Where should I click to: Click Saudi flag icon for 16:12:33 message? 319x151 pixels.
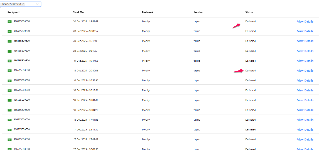pyautogui.click(x=10, y=41)
